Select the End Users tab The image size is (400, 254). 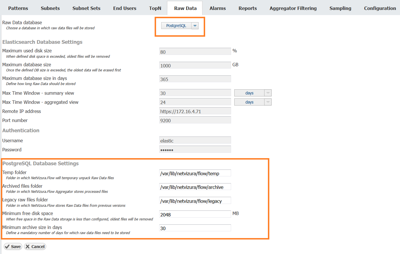(125, 8)
